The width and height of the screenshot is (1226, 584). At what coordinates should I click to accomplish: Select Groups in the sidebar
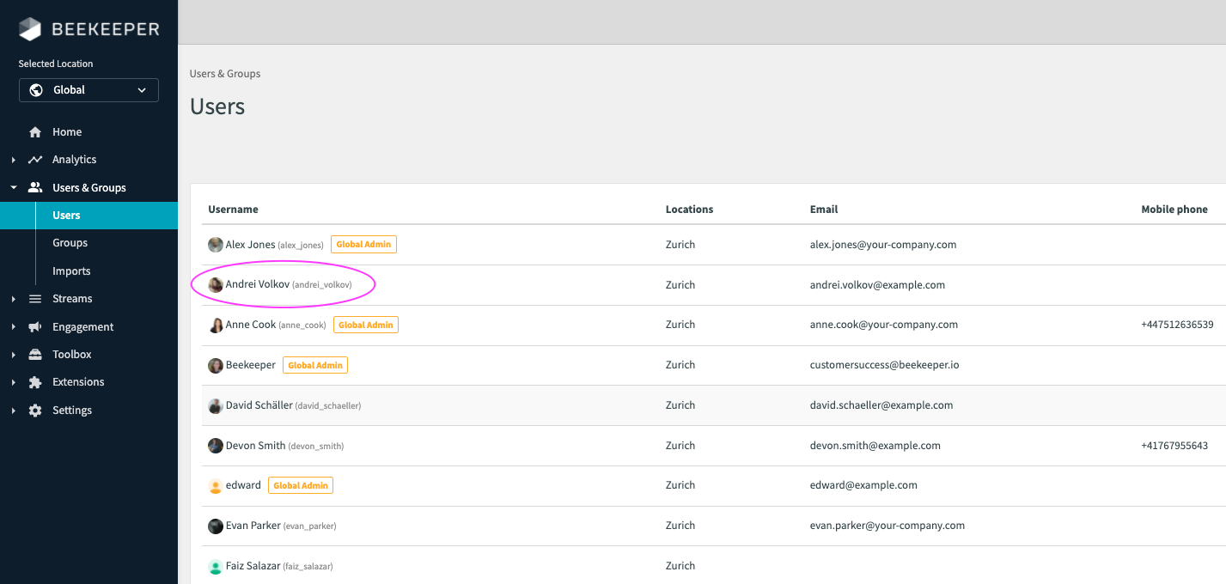[x=70, y=242]
